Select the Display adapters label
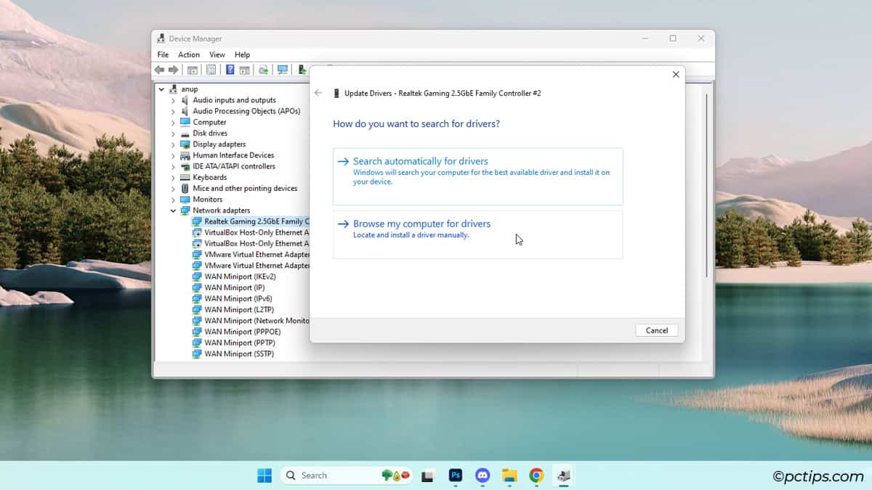This screenshot has height=490, width=872. coord(219,144)
